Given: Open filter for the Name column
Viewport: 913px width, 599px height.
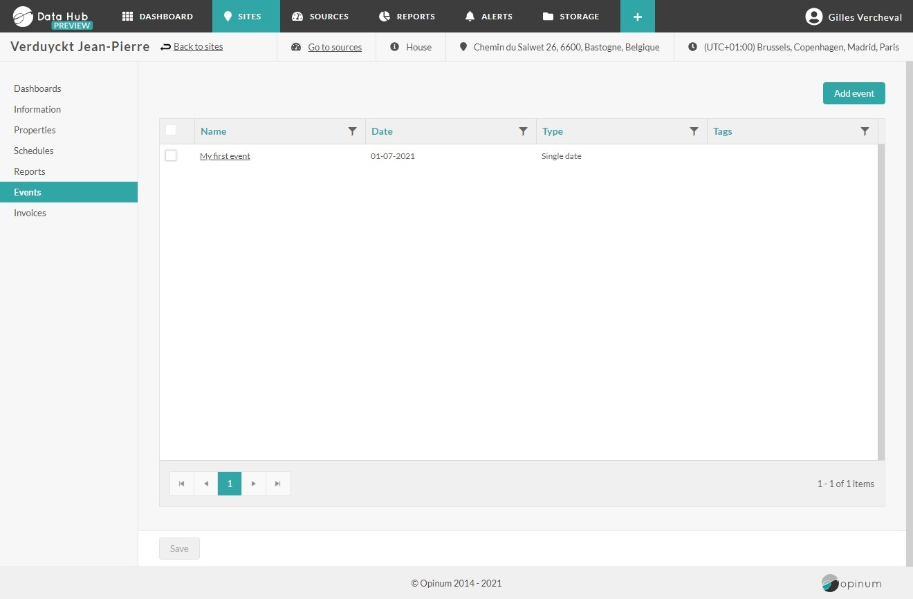Looking at the screenshot, I should point(352,131).
